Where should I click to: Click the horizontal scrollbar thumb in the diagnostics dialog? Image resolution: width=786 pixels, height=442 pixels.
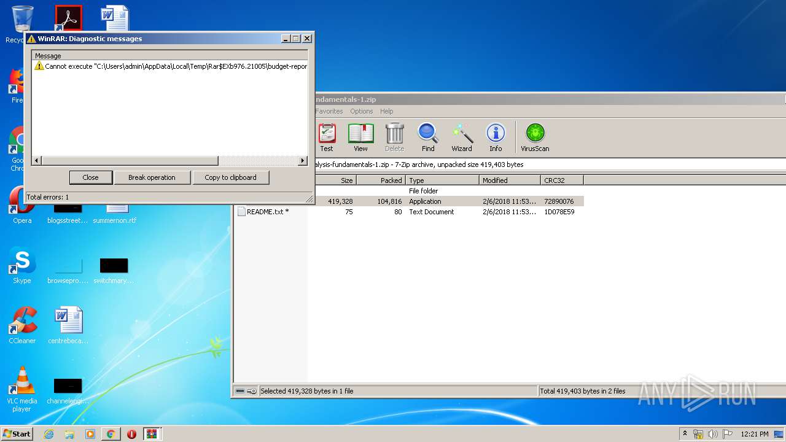tap(130, 161)
